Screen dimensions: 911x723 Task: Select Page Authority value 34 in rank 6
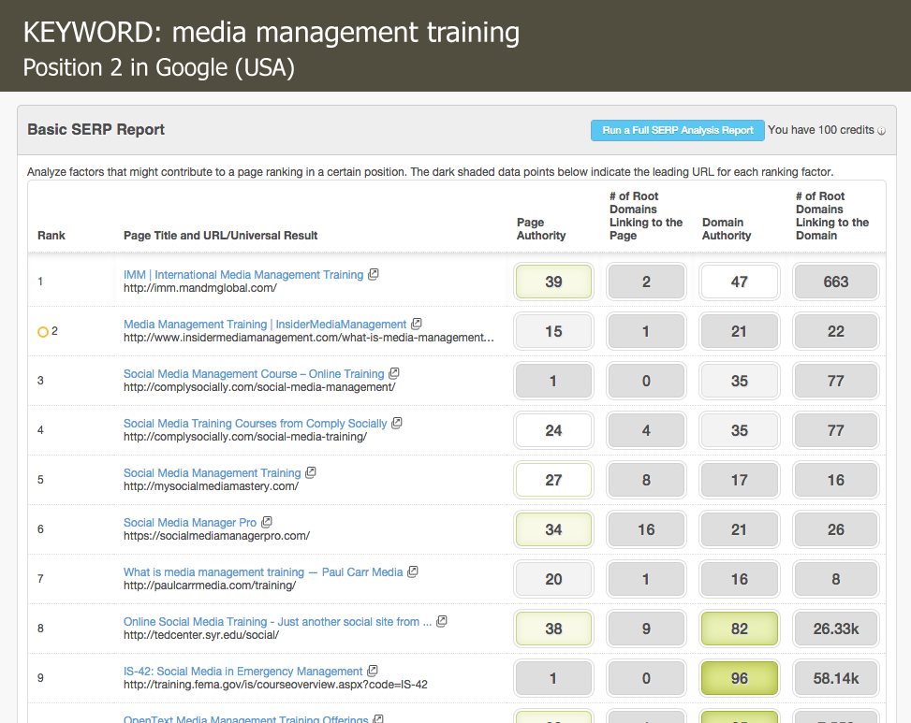coord(553,529)
